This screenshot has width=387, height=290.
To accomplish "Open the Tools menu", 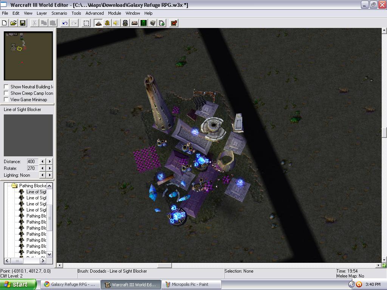I will tap(76, 13).
